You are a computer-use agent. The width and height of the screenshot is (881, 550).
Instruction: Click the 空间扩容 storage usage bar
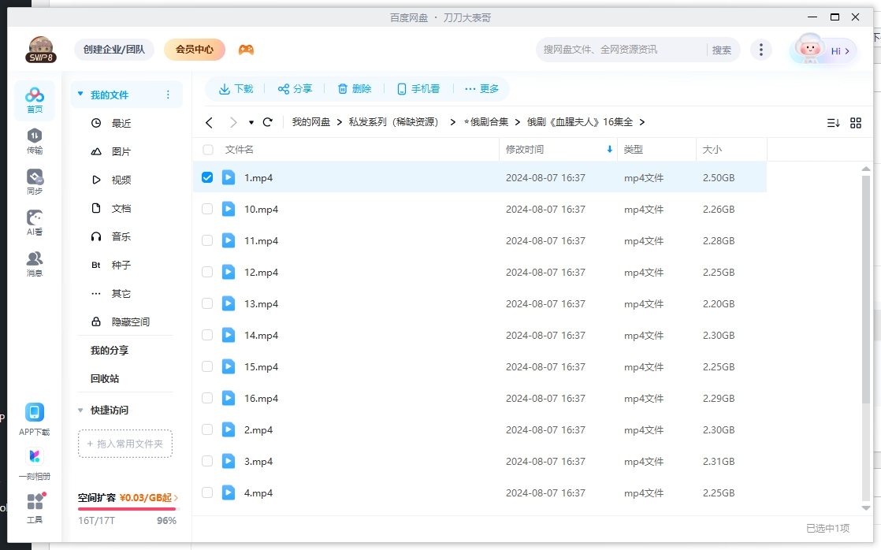(x=126, y=507)
